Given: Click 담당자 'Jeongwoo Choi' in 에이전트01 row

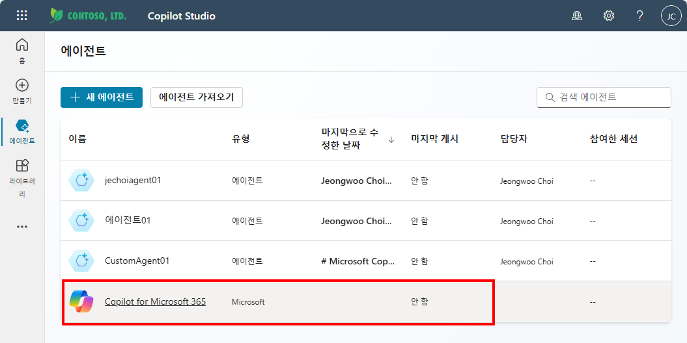Looking at the screenshot, I should click(x=527, y=221).
